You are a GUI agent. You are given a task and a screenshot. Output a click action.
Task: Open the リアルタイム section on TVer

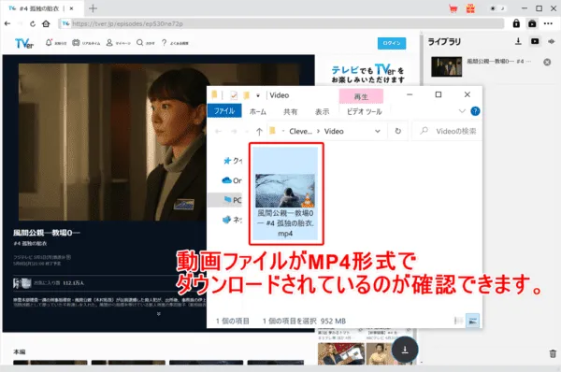click(x=86, y=43)
